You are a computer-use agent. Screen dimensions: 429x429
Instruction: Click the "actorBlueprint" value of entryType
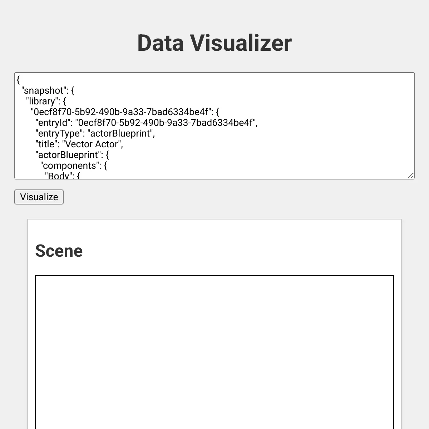[x=120, y=133]
